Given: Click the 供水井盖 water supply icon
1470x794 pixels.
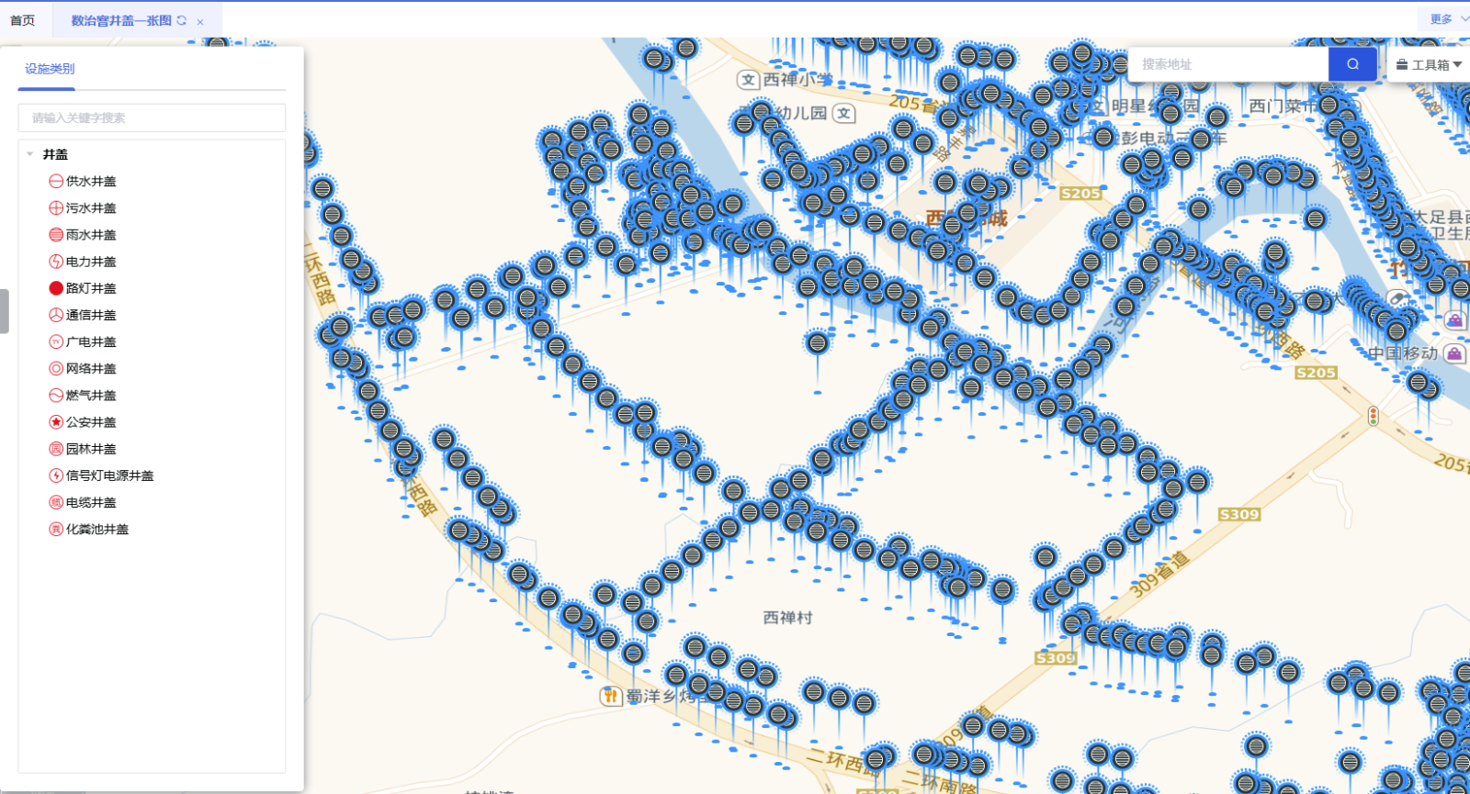Looking at the screenshot, I should tap(56, 182).
